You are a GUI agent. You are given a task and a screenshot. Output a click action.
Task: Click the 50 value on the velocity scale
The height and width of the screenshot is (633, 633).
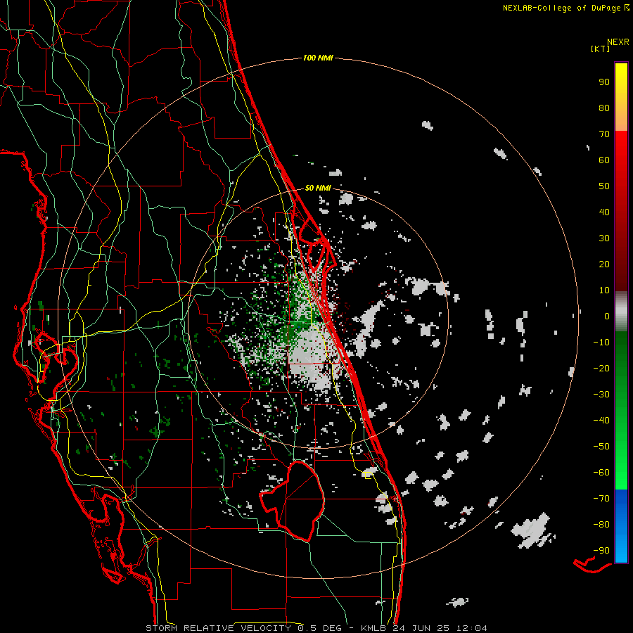pos(604,186)
